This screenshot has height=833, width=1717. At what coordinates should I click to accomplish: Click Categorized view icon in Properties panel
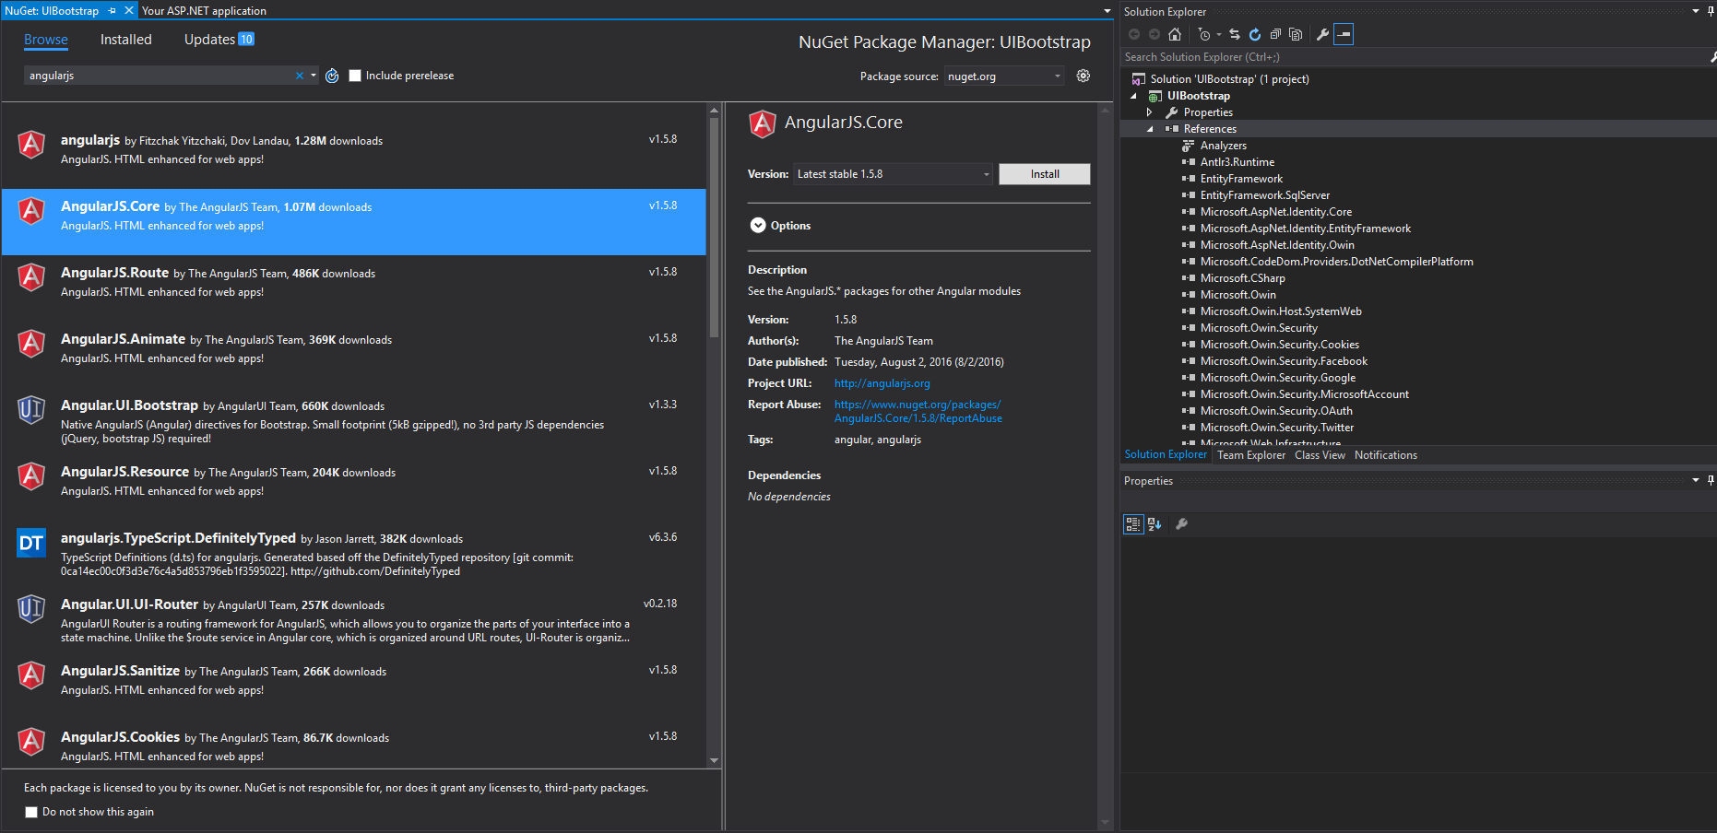[x=1133, y=524]
